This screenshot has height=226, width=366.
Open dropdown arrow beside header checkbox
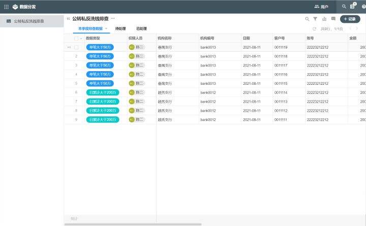point(81,39)
